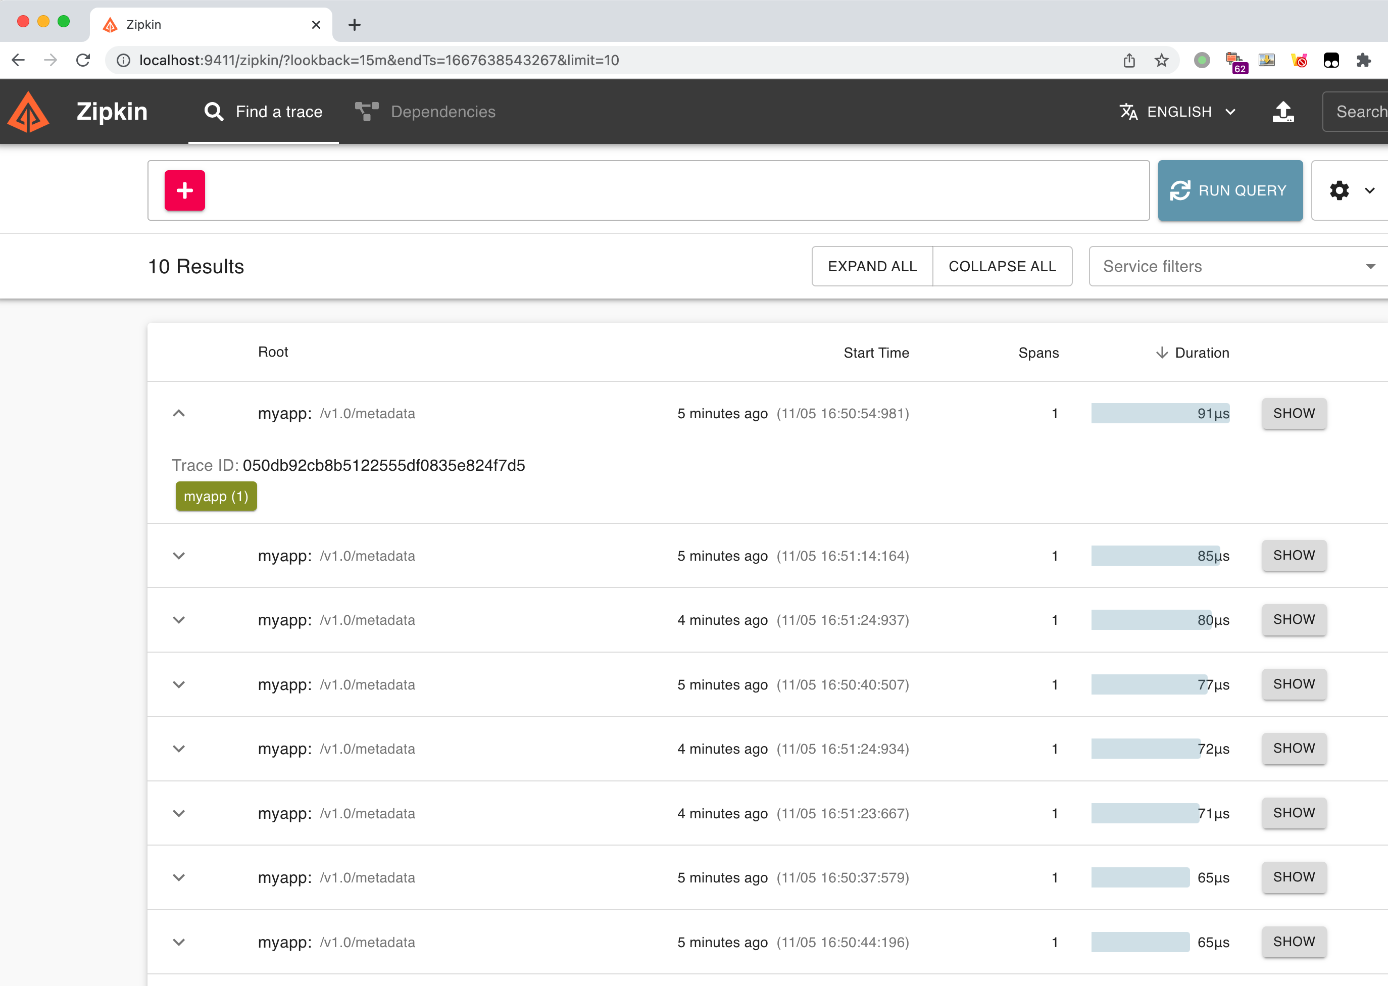Click the Search by trace ID field

(1360, 112)
